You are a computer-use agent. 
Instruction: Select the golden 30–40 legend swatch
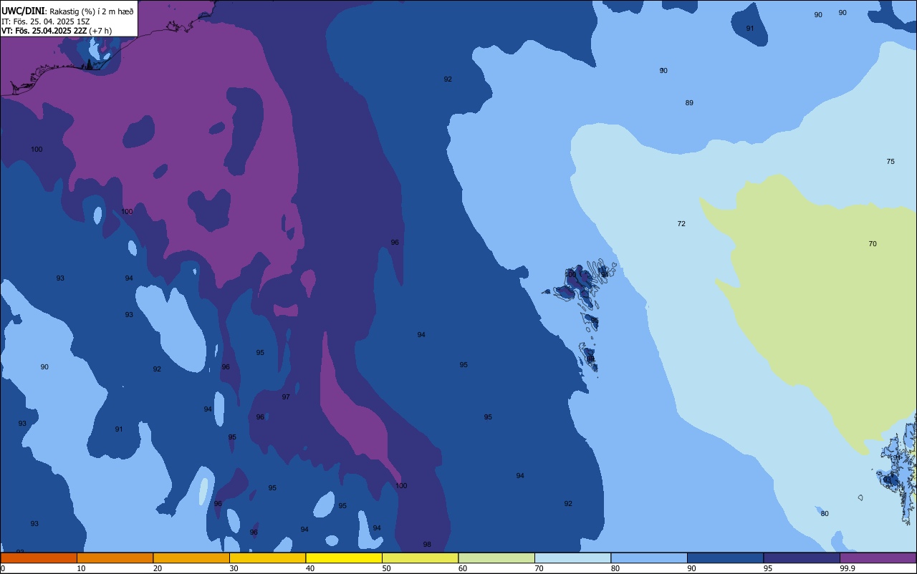(267, 558)
